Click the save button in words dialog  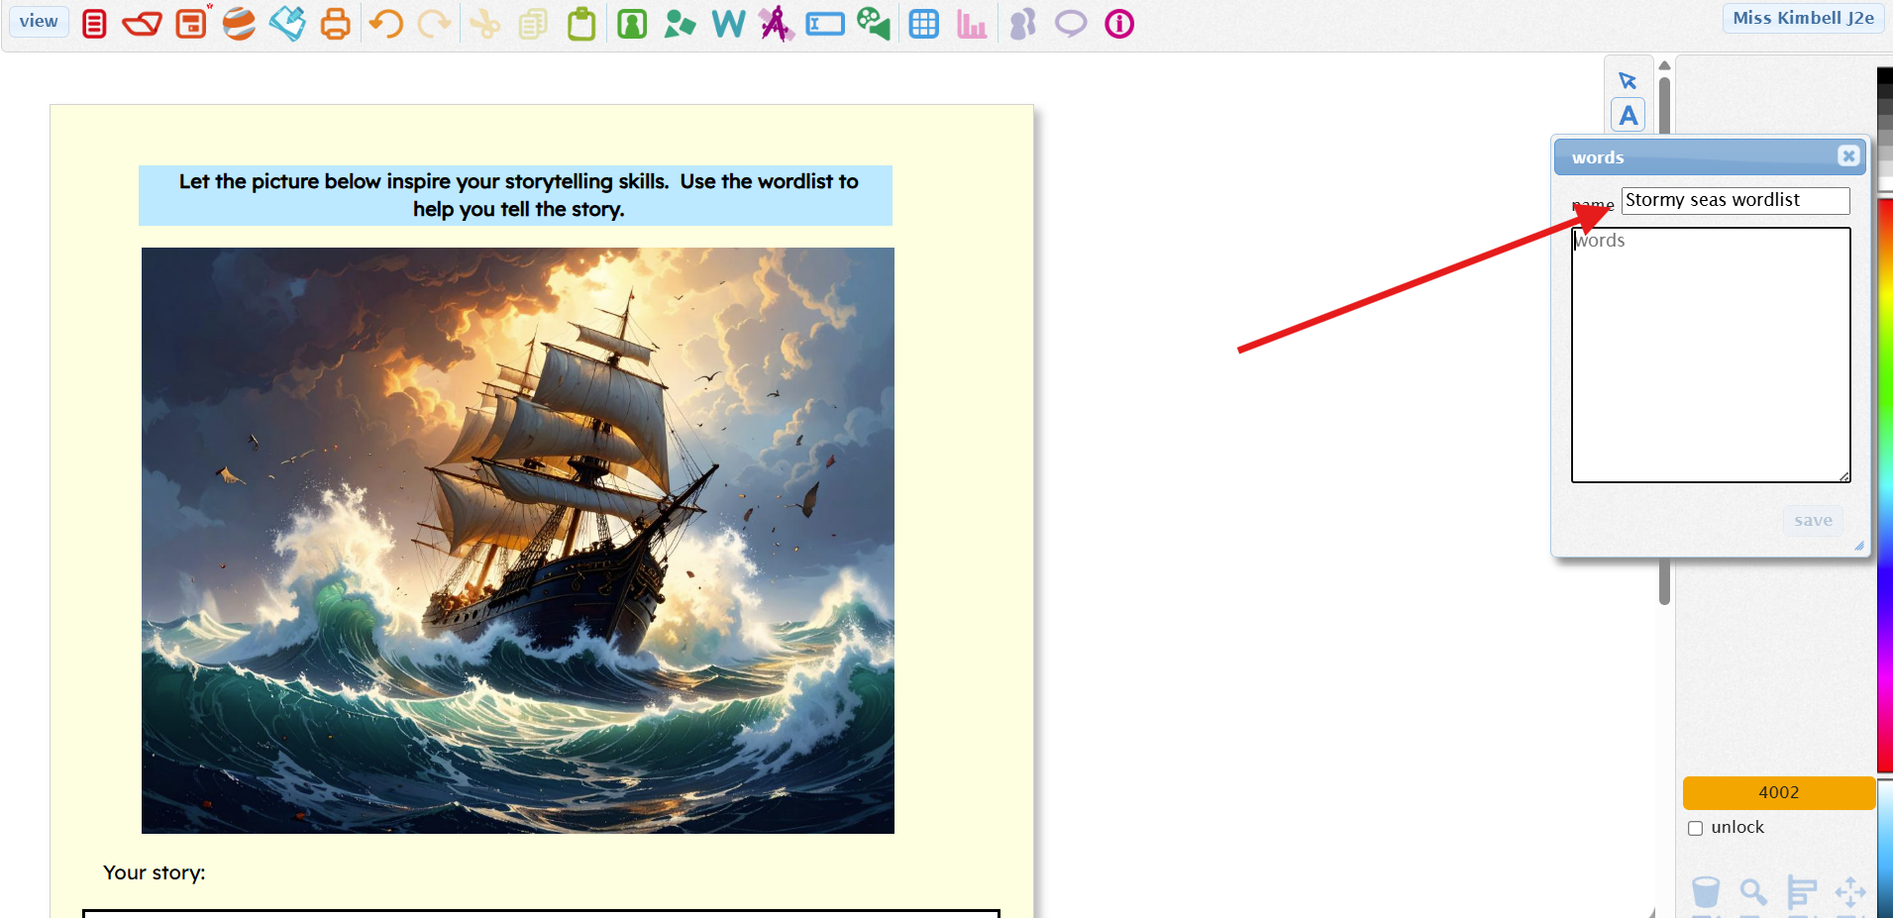point(1813,521)
